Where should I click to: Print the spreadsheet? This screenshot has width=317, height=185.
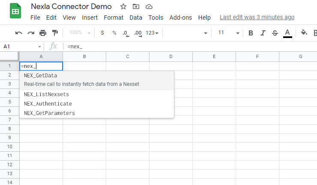coord(43,32)
